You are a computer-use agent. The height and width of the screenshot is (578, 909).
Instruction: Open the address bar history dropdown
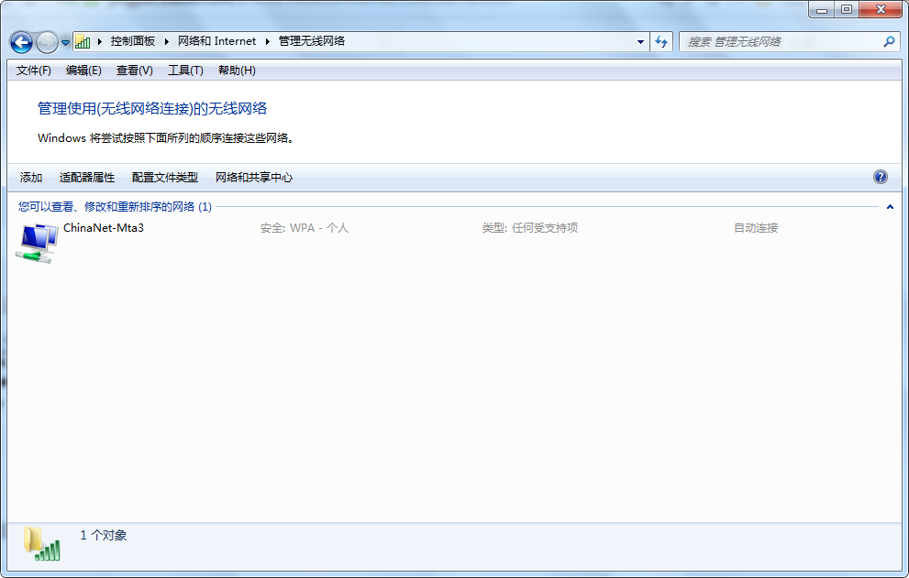click(x=640, y=42)
